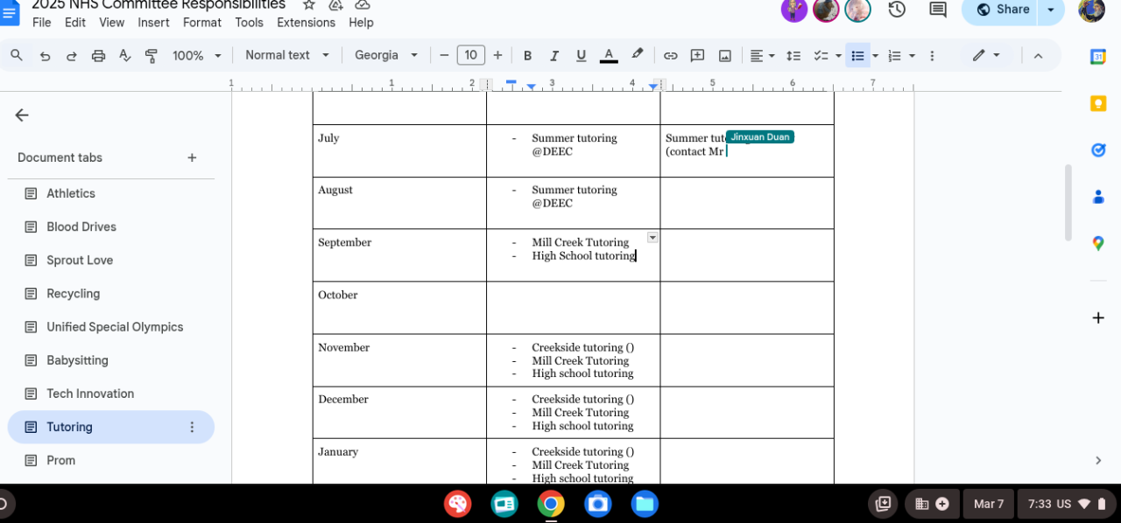Open the Georgia font dropdown
Screen dimensions: 1121x523
point(387,55)
